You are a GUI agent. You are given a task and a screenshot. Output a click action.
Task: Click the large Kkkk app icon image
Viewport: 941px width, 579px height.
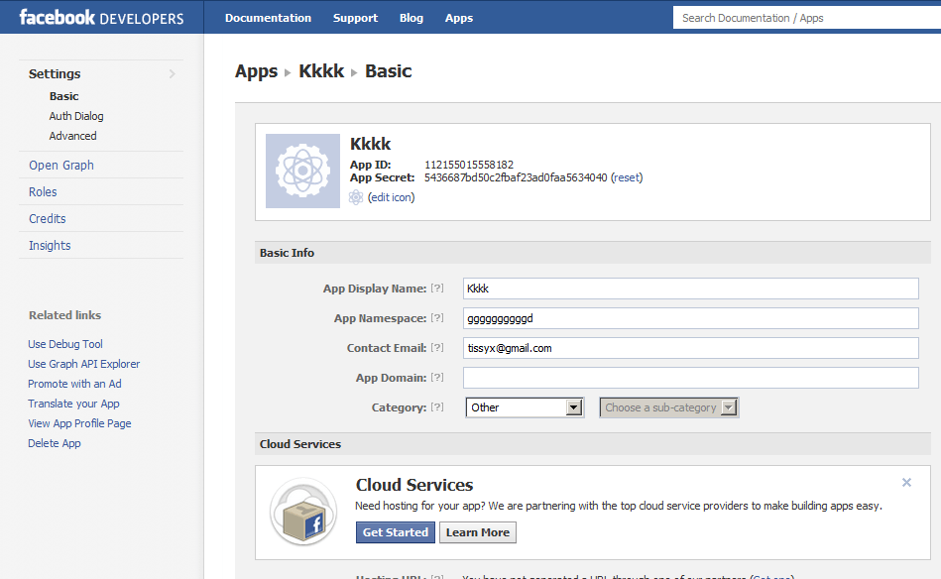pos(302,171)
